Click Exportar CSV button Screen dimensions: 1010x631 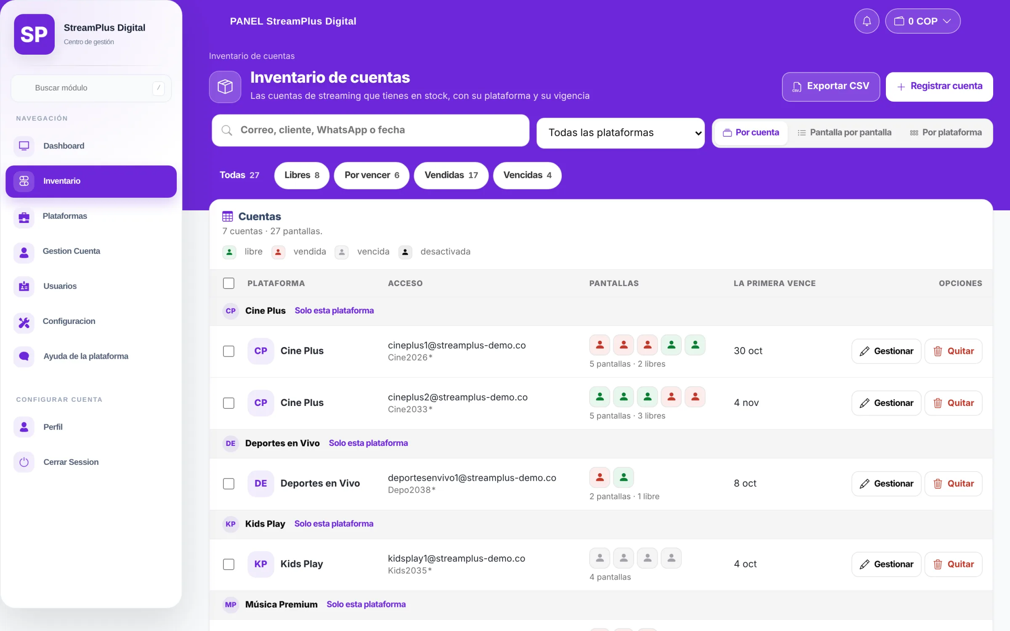point(831,87)
